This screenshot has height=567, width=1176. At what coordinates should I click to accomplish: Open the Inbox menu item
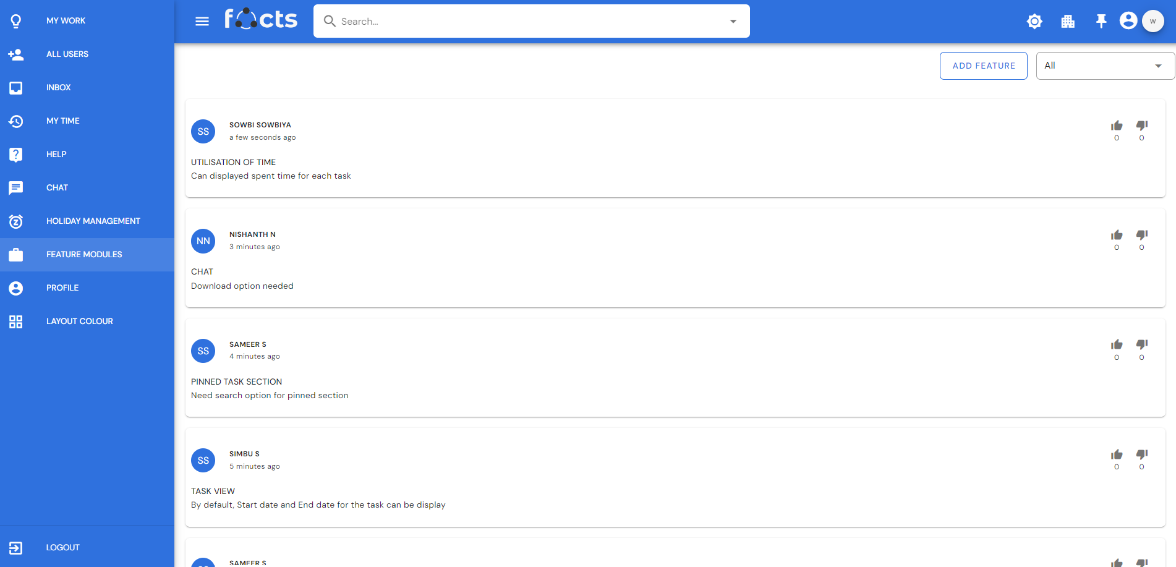point(58,88)
